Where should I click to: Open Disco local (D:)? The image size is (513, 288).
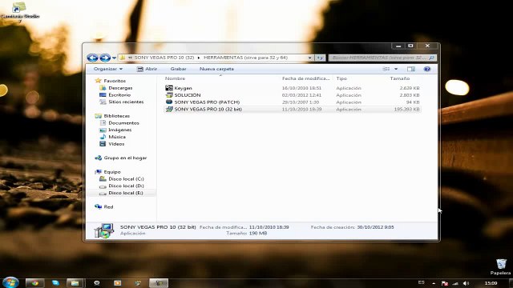[x=126, y=186]
